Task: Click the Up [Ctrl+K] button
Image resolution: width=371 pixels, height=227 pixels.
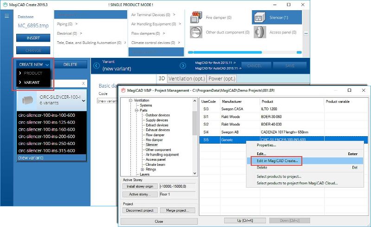Action: (x=245, y=221)
